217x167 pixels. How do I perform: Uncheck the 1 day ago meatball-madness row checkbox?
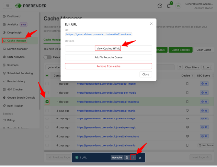(x=47, y=102)
